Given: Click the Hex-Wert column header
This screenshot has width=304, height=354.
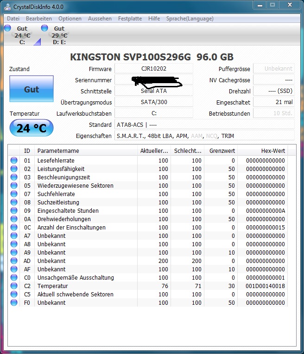Looking at the screenshot, I should point(263,151).
